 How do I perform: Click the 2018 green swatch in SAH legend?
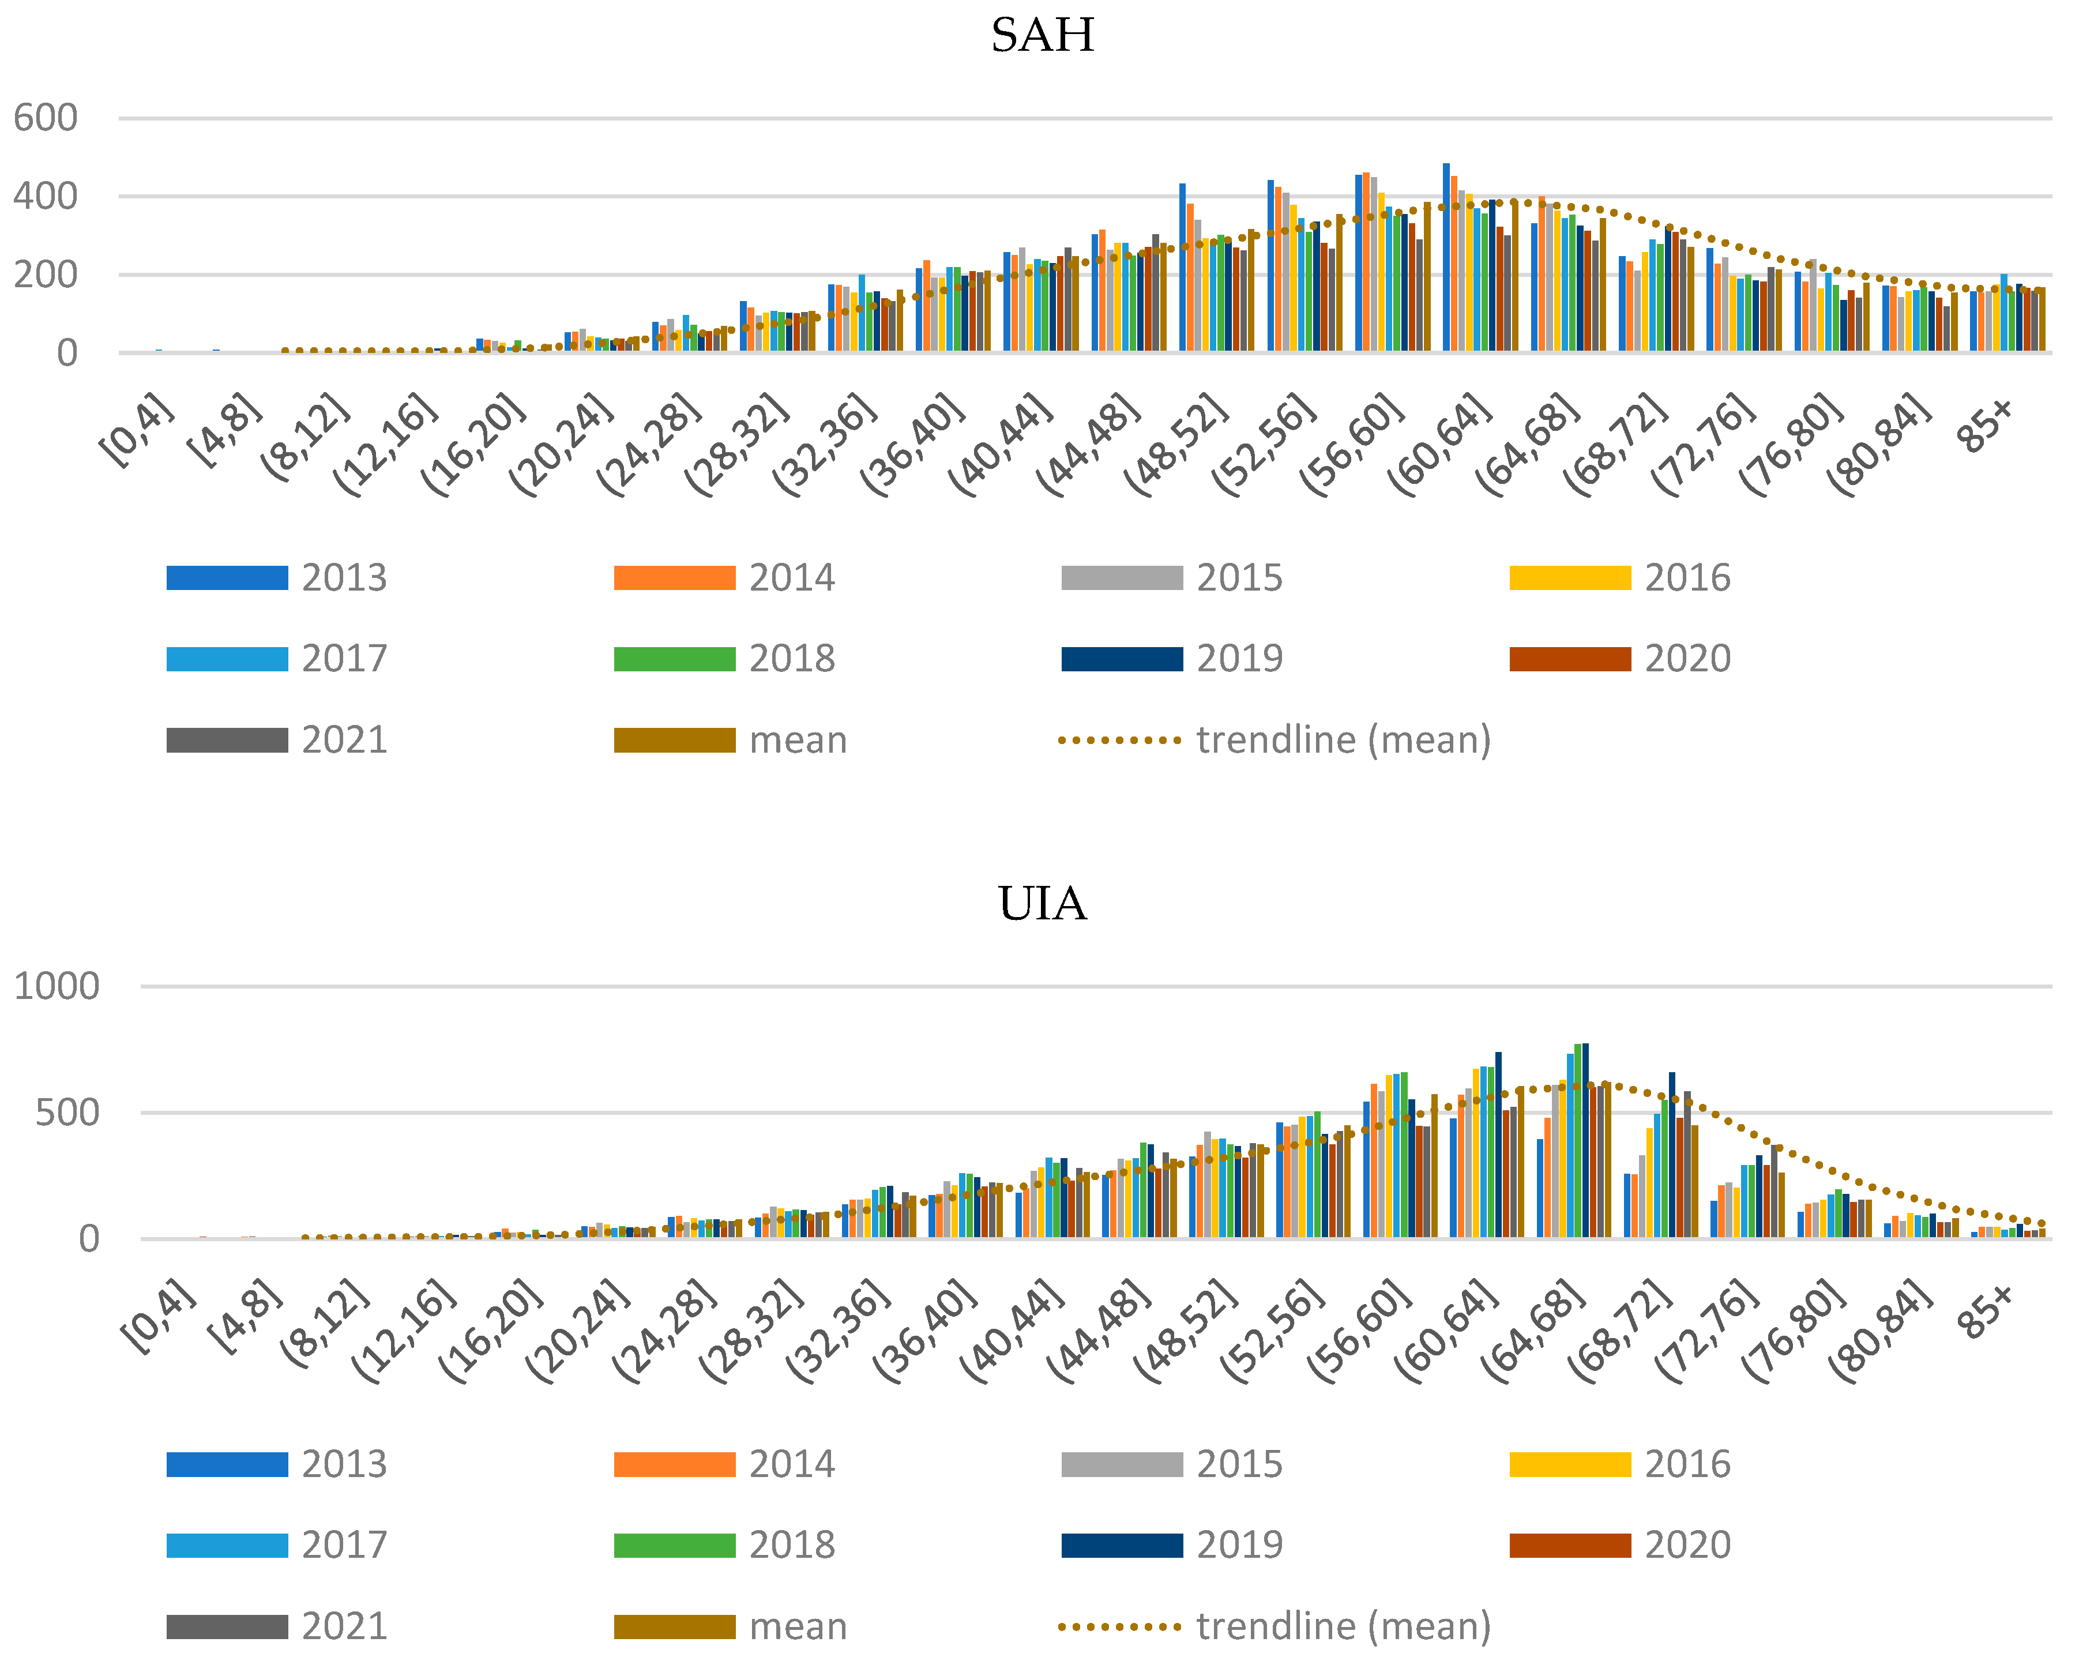[674, 658]
